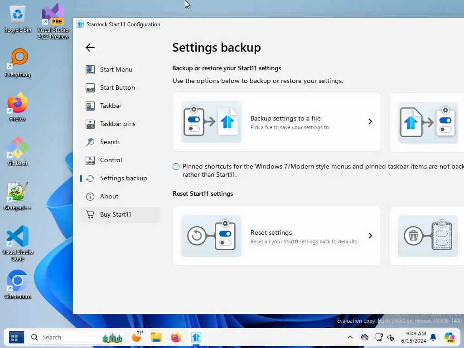This screenshot has height=348, width=464.
Task: Click the info icon beside About
Action: pyautogui.click(x=90, y=197)
